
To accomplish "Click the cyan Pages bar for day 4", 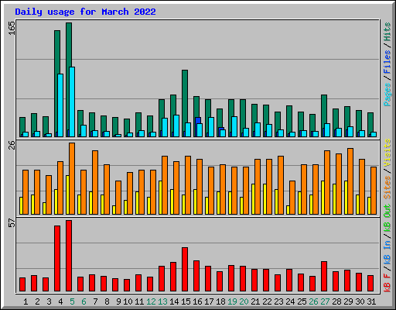I will pos(60,105).
